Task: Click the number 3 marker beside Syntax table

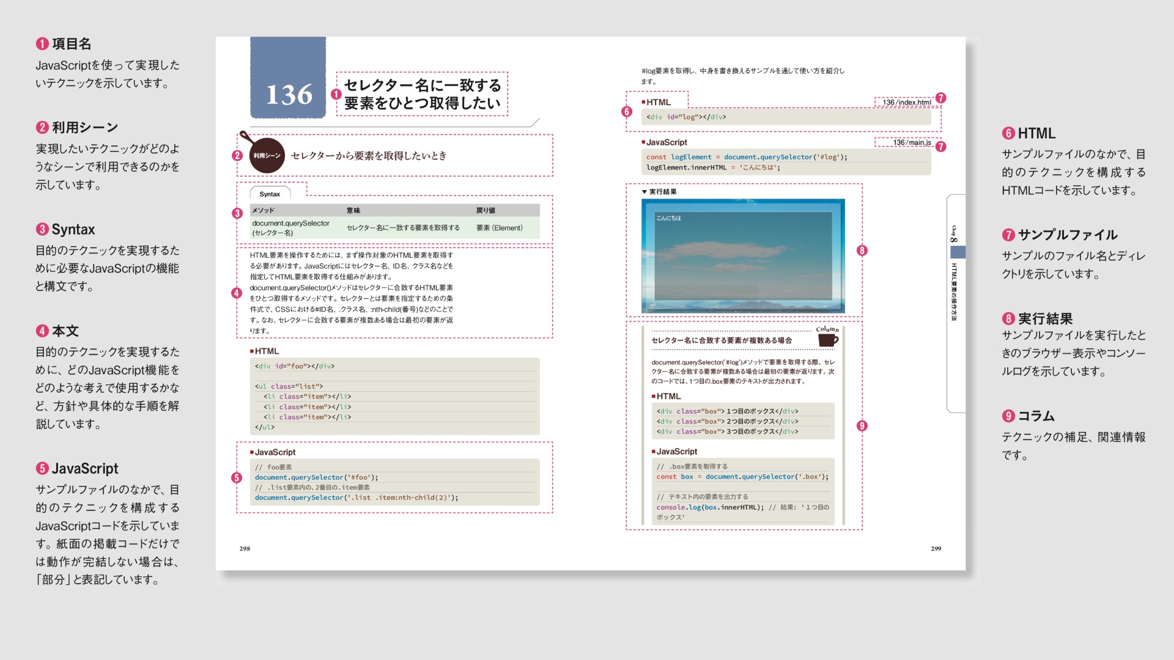Action: pos(237,213)
